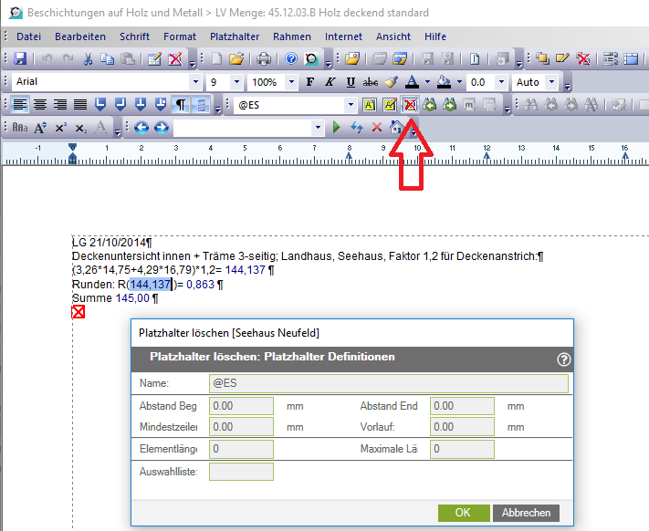Click the Print icon in toolbar

264,59
